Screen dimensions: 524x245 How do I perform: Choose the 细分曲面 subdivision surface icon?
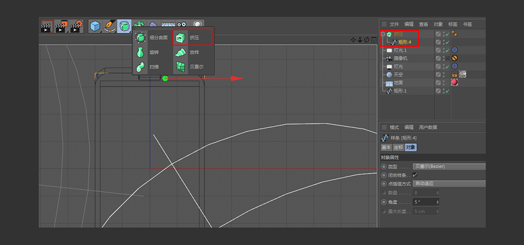pyautogui.click(x=140, y=38)
